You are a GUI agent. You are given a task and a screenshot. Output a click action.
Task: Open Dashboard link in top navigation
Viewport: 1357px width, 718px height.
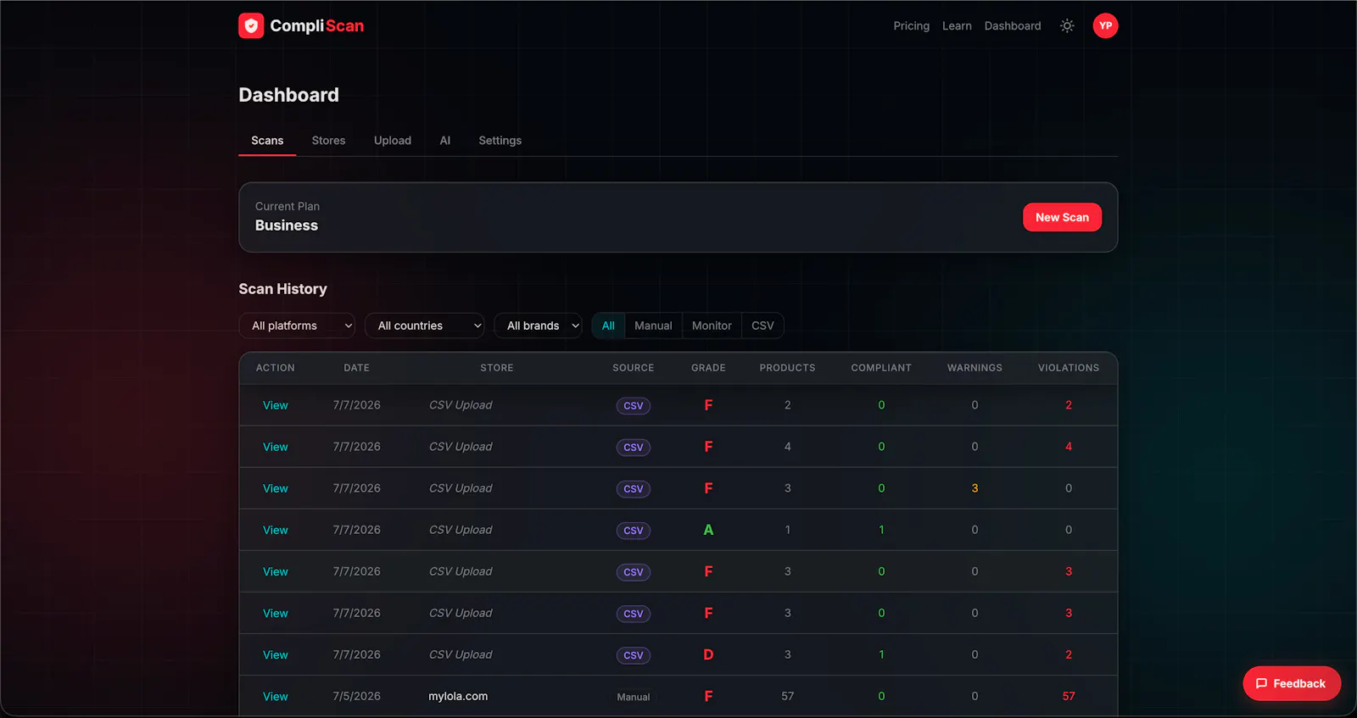tap(1013, 25)
